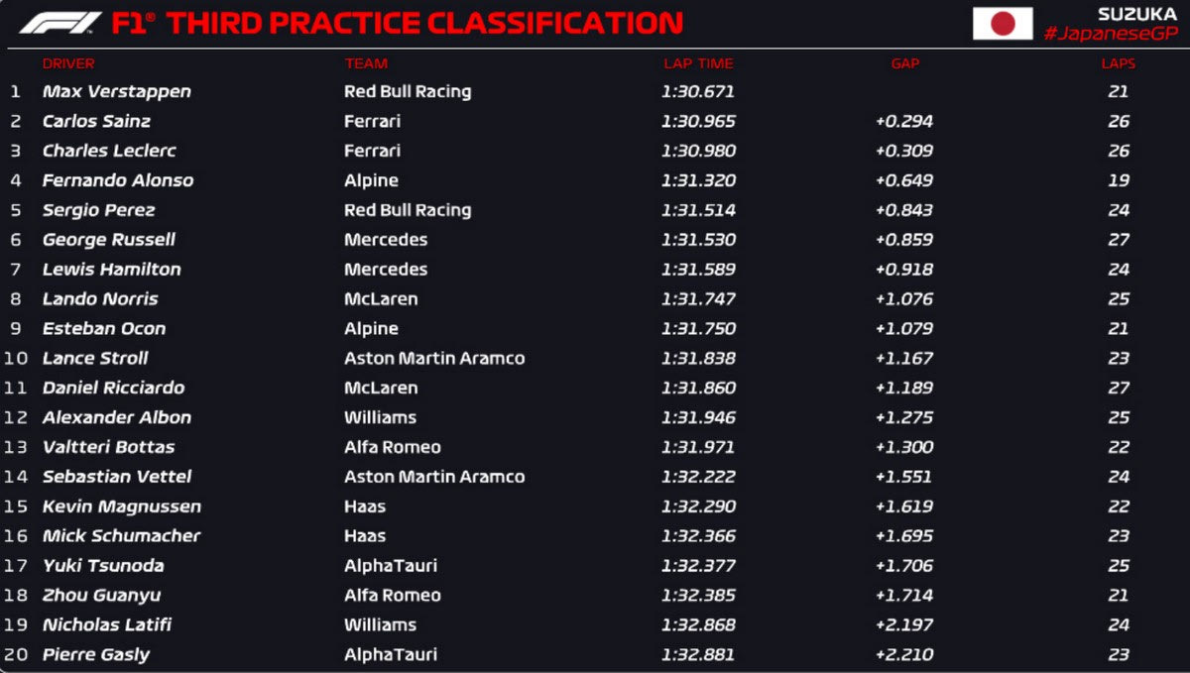Click Daniel Ricciardo's lap count 27
The width and height of the screenshot is (1190, 673).
[x=1119, y=388]
